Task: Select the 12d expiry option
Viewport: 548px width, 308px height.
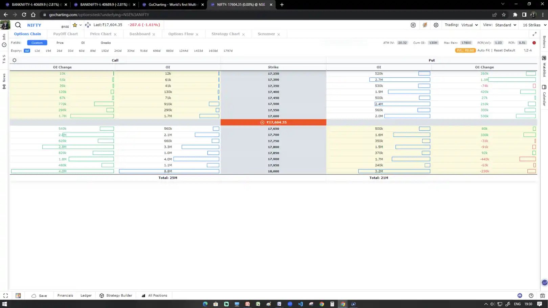Action: (37, 51)
